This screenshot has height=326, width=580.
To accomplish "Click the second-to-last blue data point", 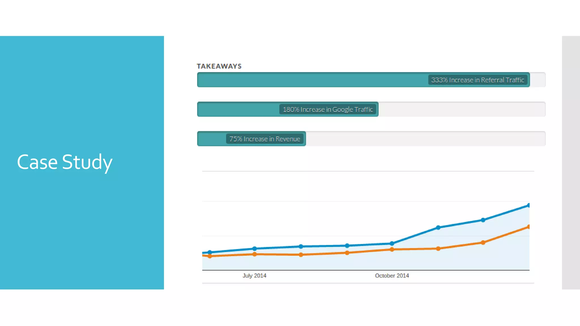I will point(483,220).
